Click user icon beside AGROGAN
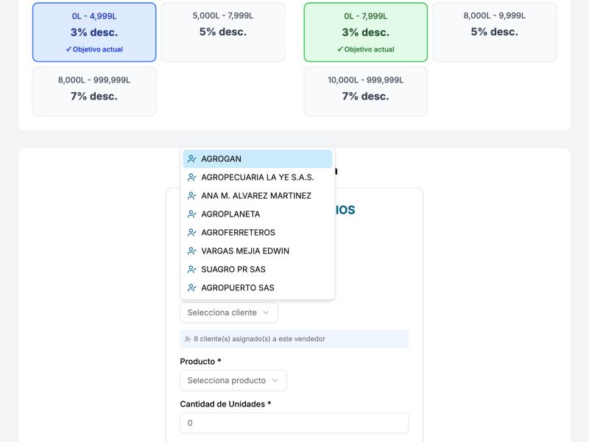Screen dimensions: 589x442 [192, 158]
